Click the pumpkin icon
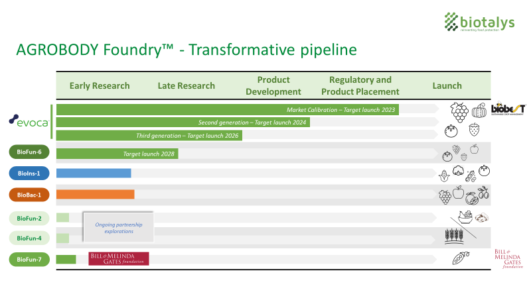531x298 pixels. tap(479, 110)
